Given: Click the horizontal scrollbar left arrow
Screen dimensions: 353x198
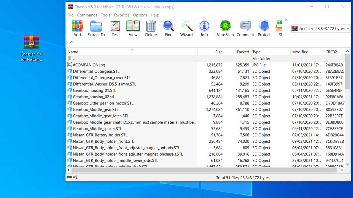Looking at the screenshot, I should [69, 170].
